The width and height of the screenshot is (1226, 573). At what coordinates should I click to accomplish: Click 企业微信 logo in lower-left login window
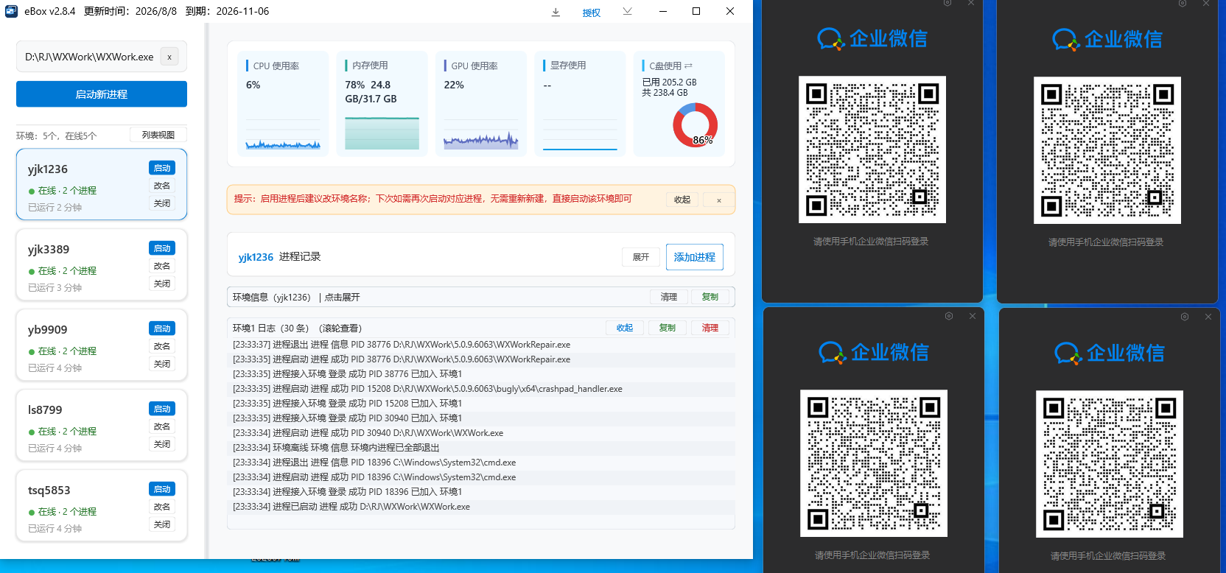coord(874,353)
